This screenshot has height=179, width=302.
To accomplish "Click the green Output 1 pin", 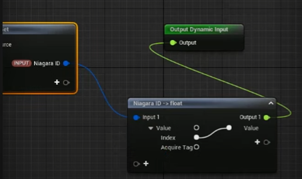I will coord(267,117).
